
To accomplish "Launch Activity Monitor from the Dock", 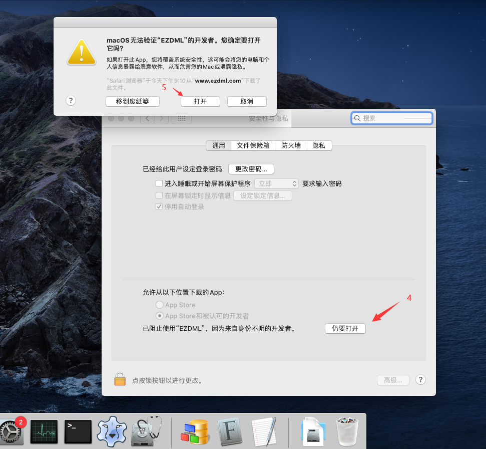I will click(44, 431).
